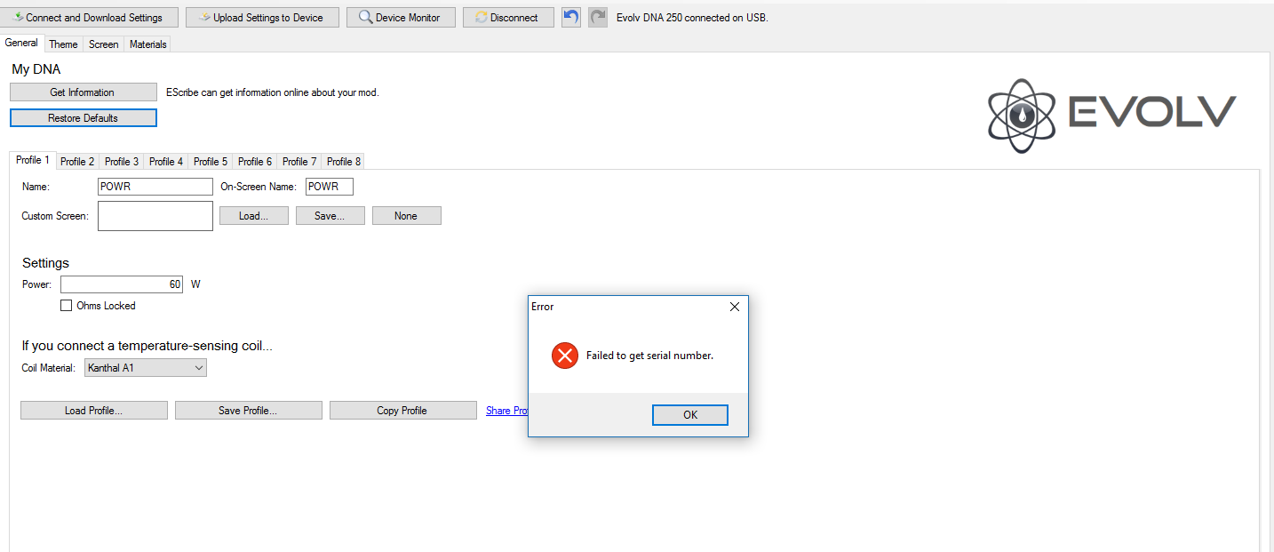Click the Undo arrow icon
Image resolution: width=1274 pixels, height=552 pixels.
[571, 17]
